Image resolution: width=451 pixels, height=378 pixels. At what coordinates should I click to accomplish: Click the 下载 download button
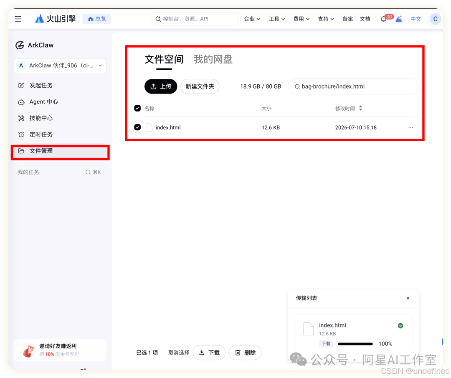pos(209,353)
